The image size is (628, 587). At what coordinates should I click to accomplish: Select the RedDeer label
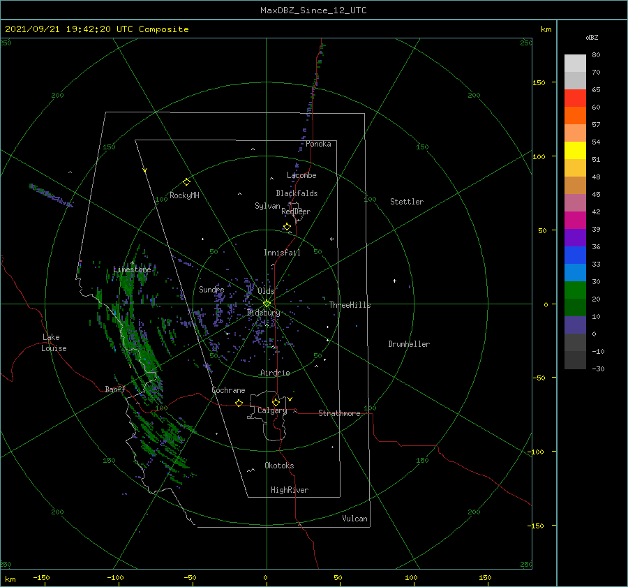(x=296, y=211)
